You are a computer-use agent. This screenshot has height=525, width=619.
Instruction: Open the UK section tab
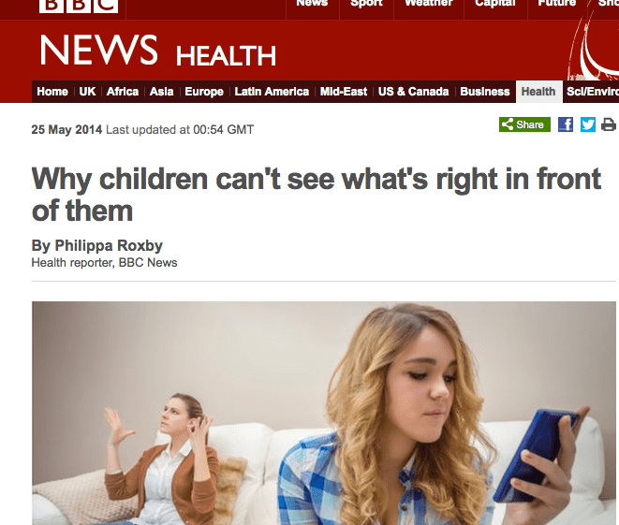coord(87,92)
